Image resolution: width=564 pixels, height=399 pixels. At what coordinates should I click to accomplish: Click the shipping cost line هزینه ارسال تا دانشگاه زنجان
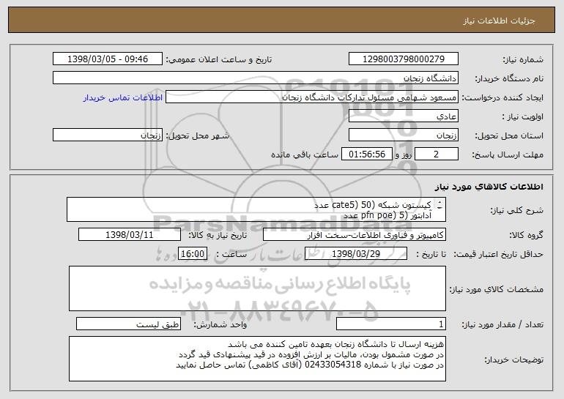coord(336,344)
